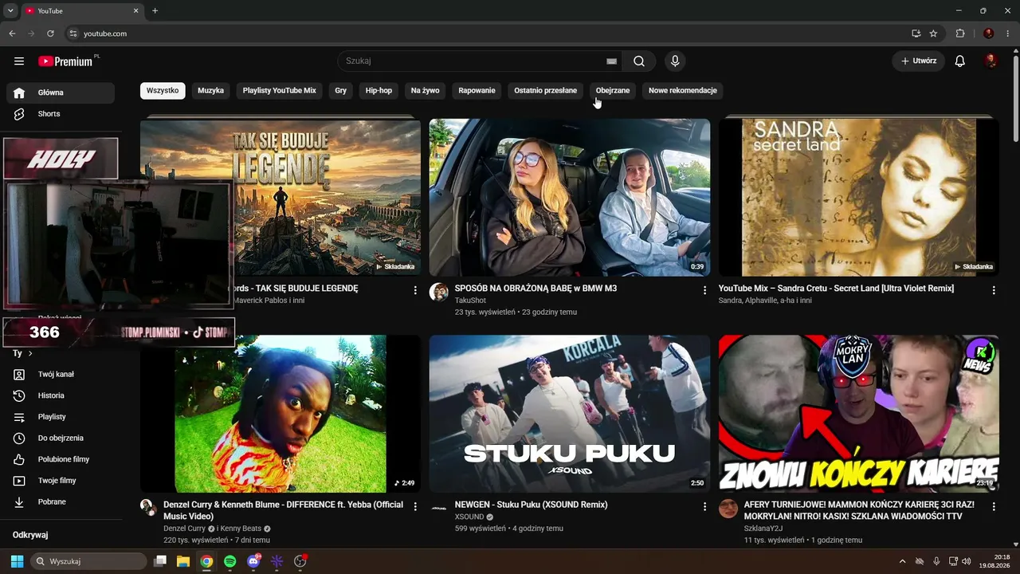Show hidden system tray icons
This screenshot has width=1020, height=574.
pos(902,561)
